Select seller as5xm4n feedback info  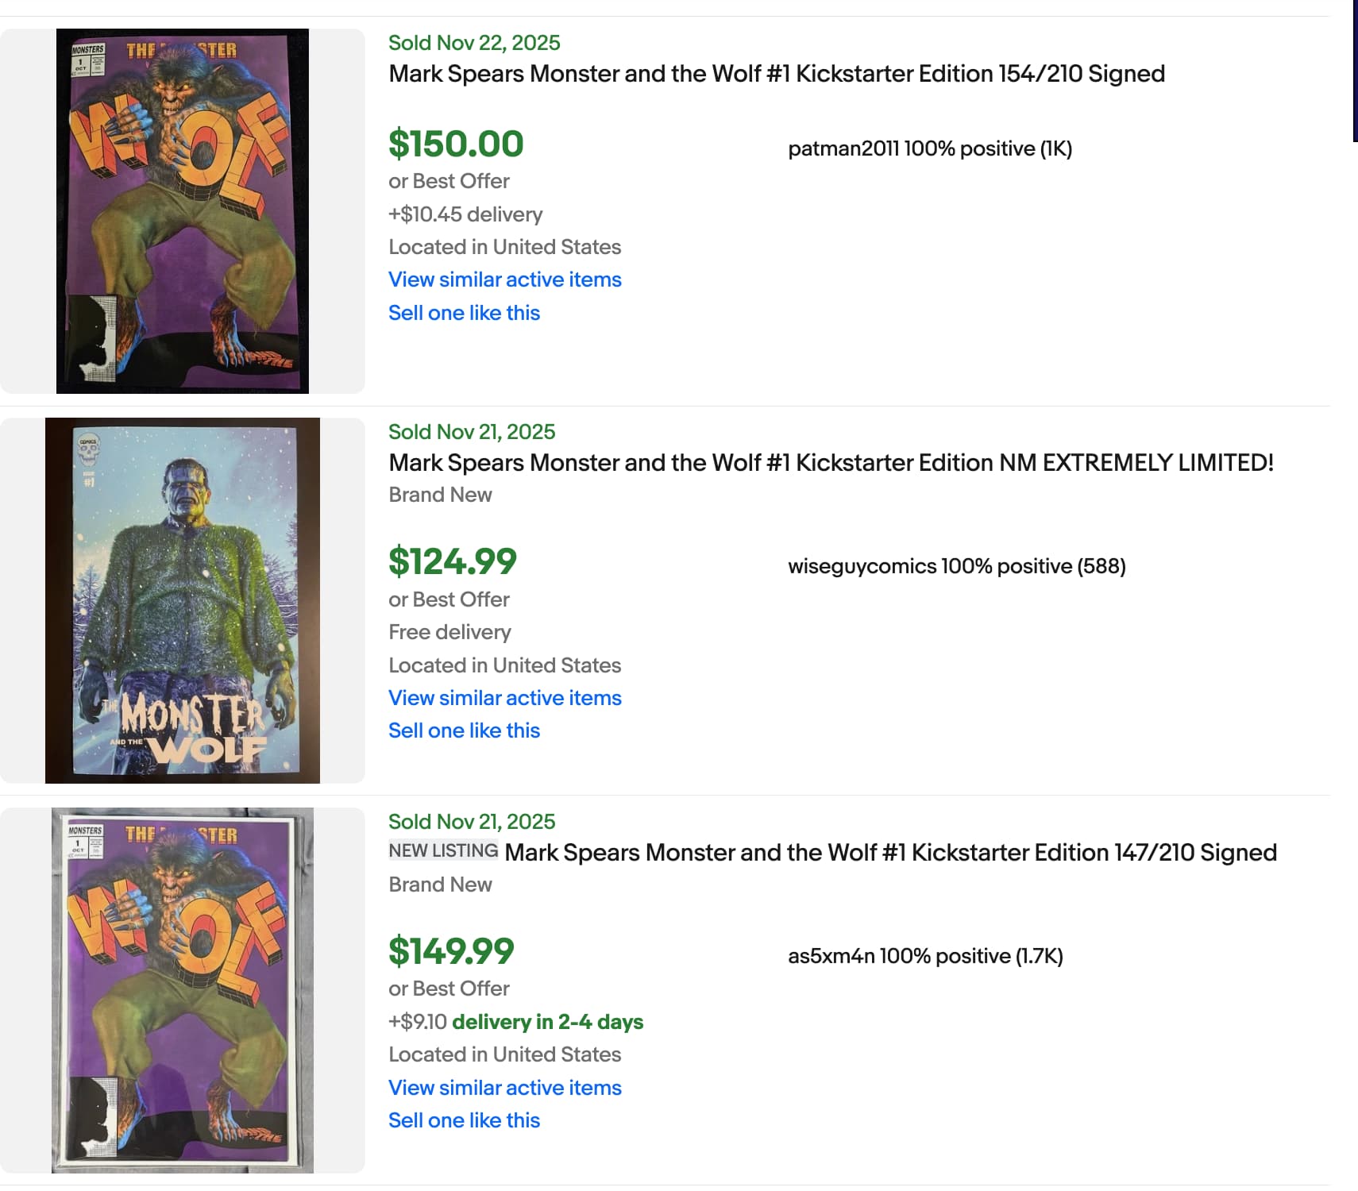[x=924, y=956]
